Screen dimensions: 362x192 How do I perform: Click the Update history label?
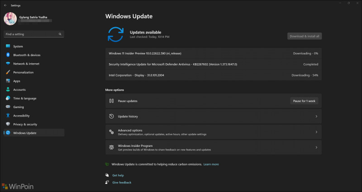[x=128, y=117]
